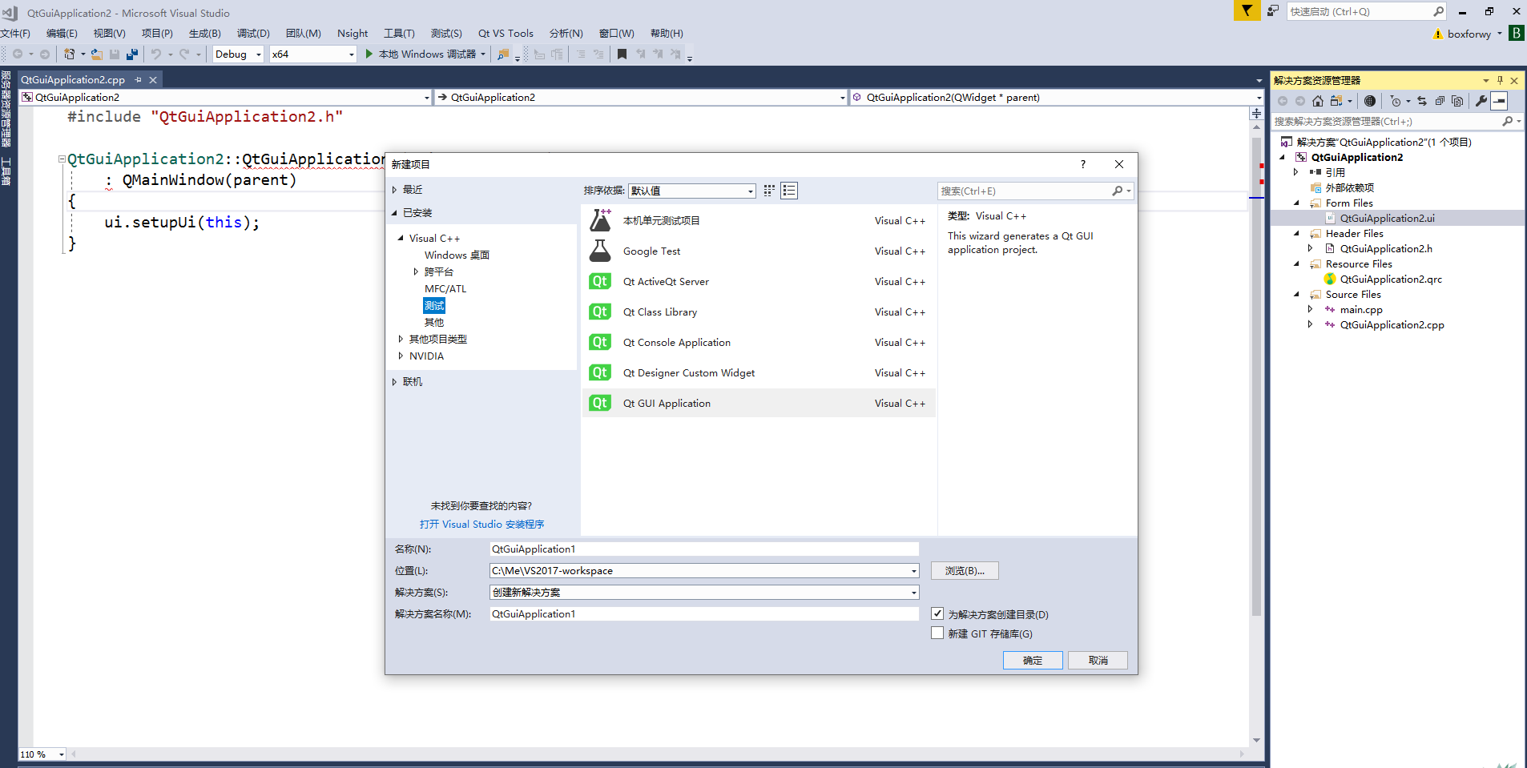Click the Home icon in Solution Explorer toolbar
This screenshot has width=1527, height=768.
1317,102
